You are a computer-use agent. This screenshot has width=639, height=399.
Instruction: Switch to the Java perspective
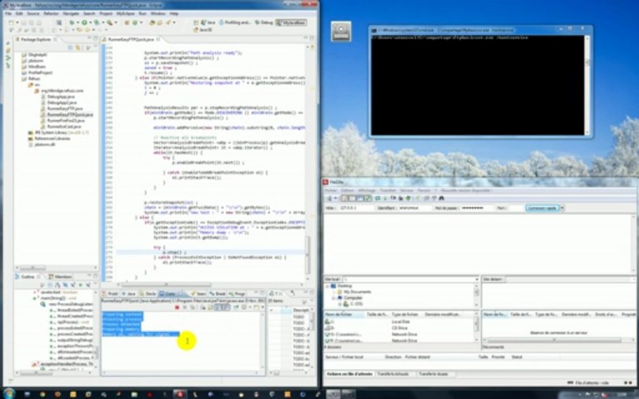[208, 23]
